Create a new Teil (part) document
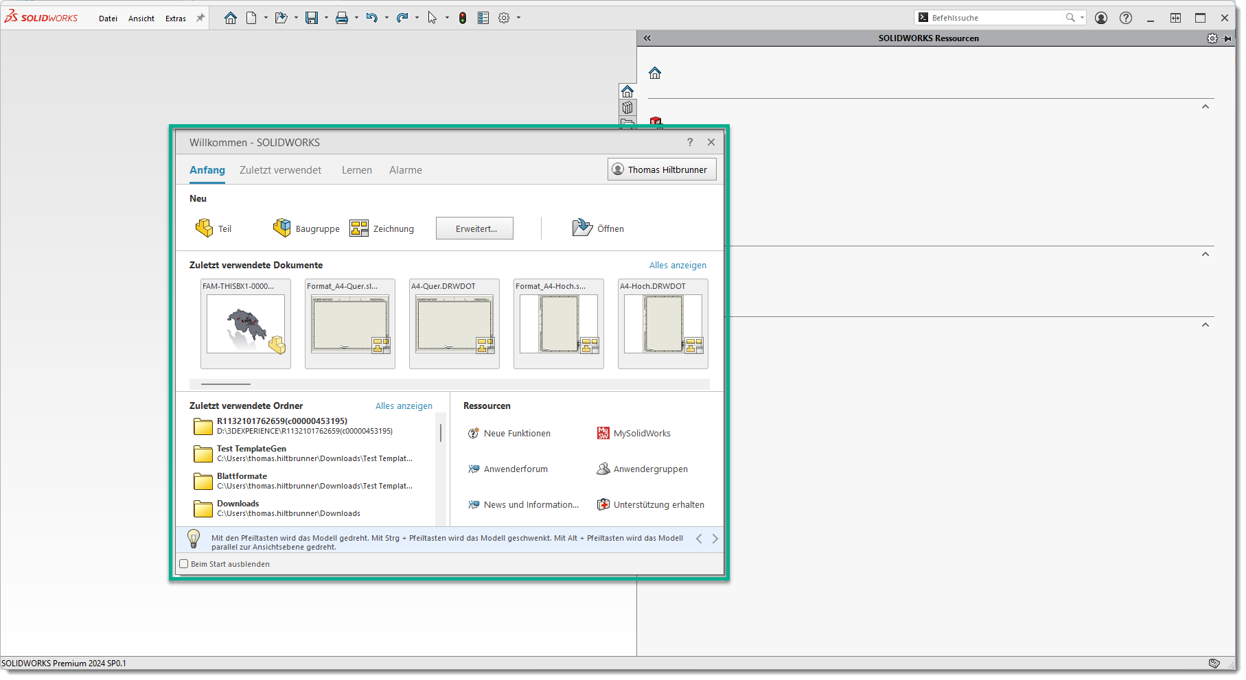 click(214, 228)
